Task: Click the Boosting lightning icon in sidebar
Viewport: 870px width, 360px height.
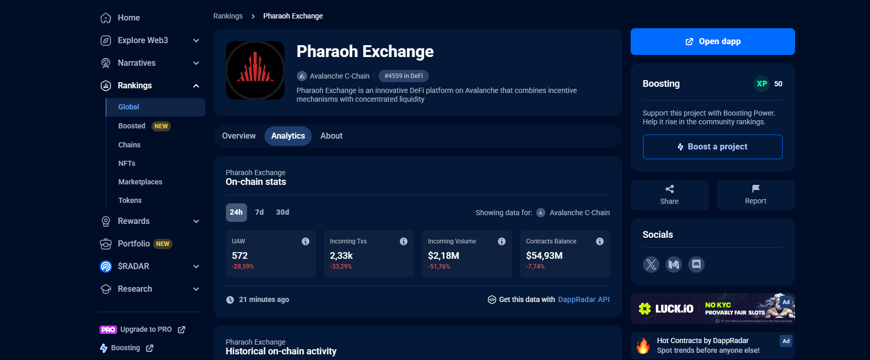Action: [104, 348]
